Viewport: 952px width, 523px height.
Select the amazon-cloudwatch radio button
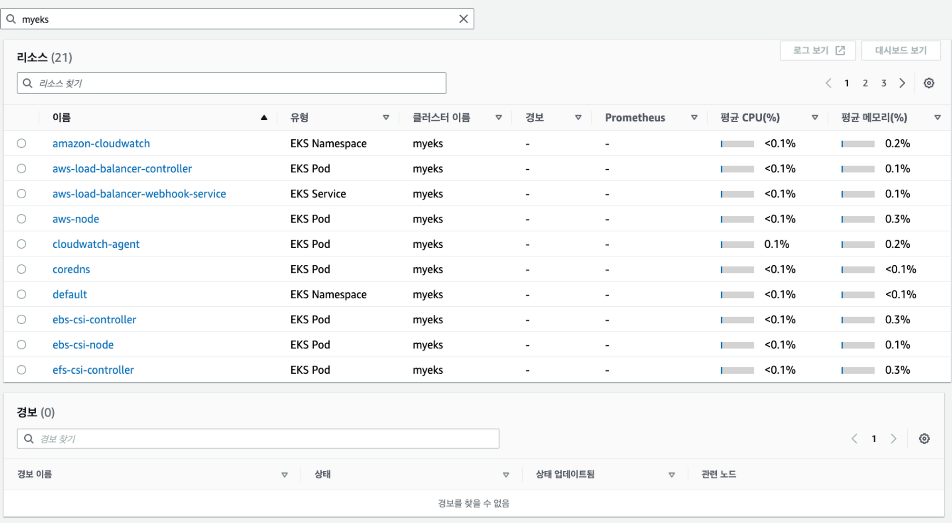(21, 144)
